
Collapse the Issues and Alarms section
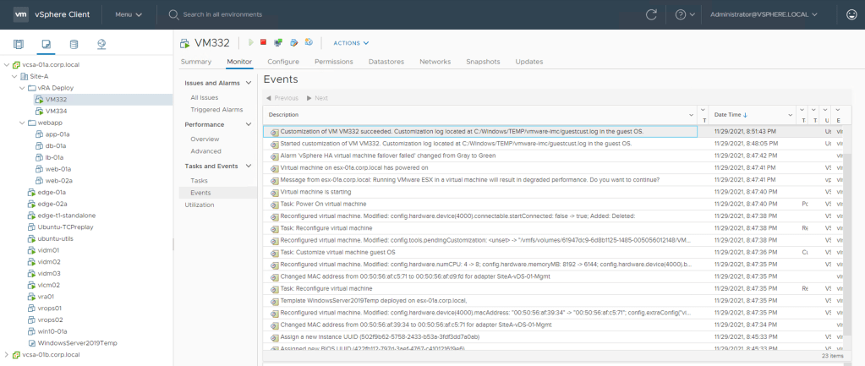pos(248,83)
